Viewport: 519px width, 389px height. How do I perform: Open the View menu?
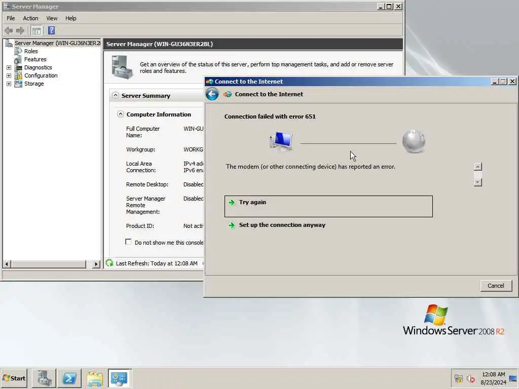[x=52, y=18]
